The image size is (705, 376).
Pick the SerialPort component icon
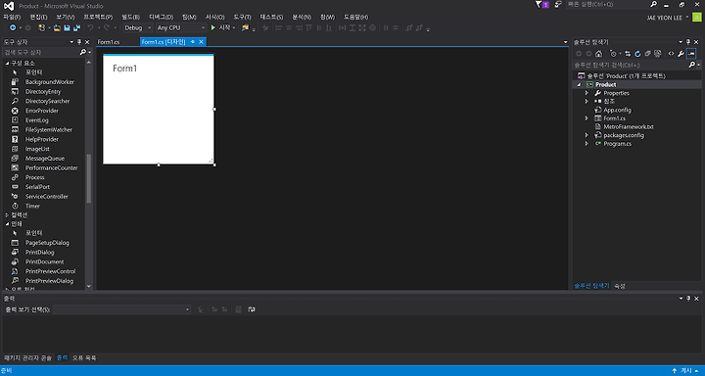(15, 187)
